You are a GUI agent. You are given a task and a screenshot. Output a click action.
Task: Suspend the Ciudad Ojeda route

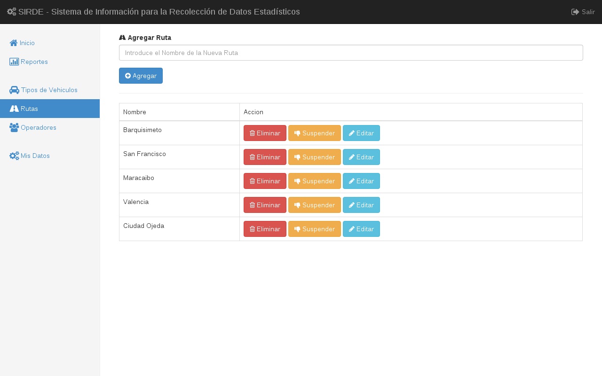315,229
